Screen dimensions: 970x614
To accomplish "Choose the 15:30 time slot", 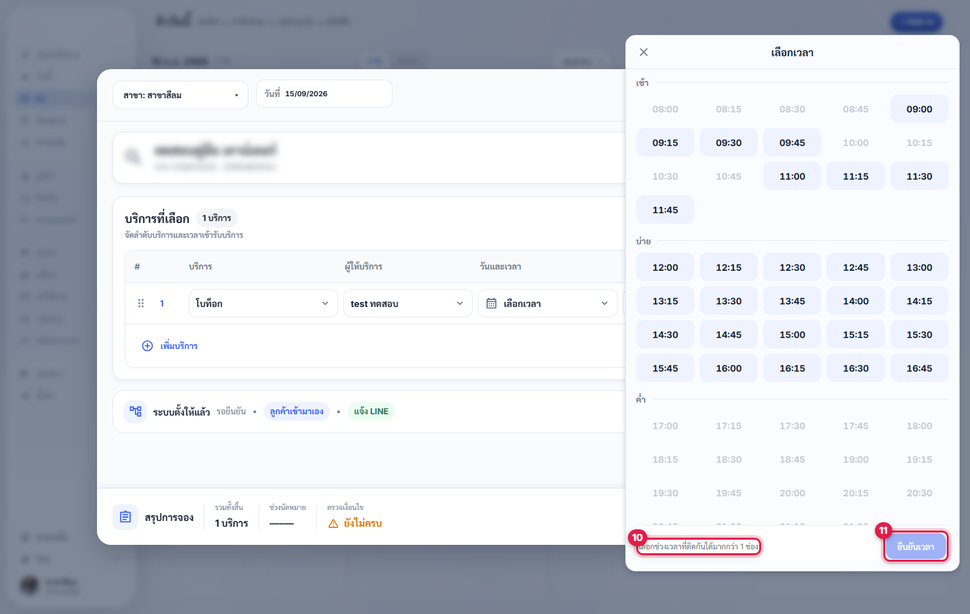I will pos(920,335).
